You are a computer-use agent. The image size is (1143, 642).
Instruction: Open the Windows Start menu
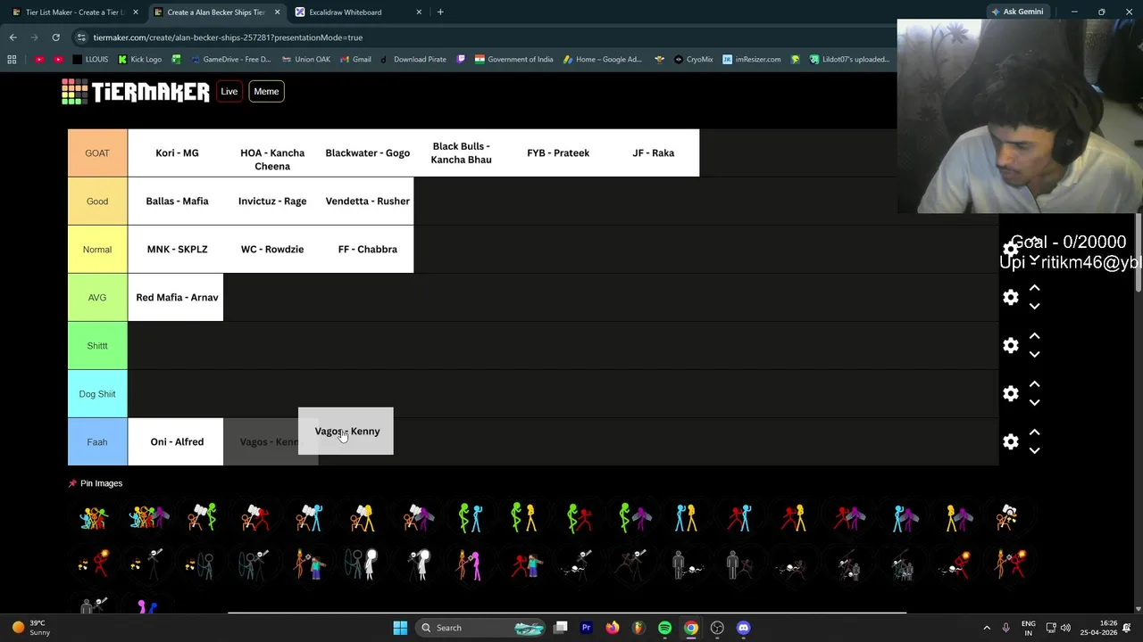tap(400, 628)
